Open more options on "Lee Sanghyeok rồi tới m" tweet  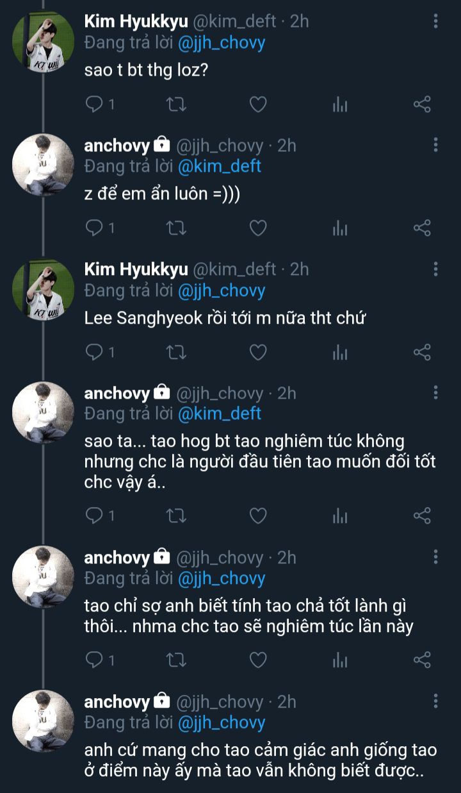(x=436, y=269)
